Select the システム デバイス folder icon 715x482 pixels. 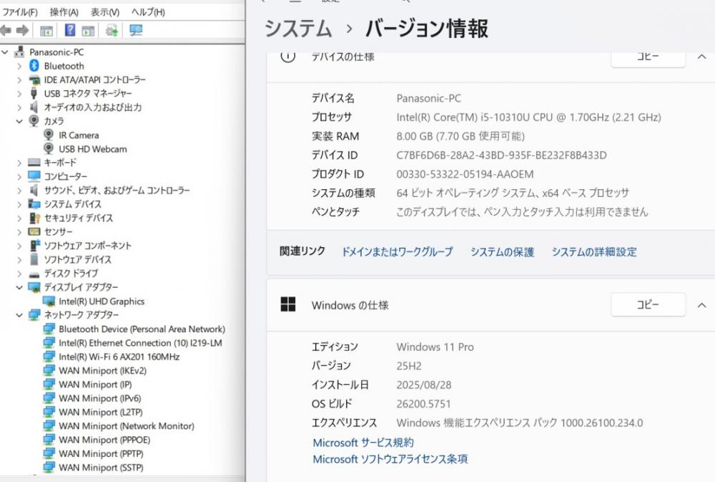(x=34, y=204)
